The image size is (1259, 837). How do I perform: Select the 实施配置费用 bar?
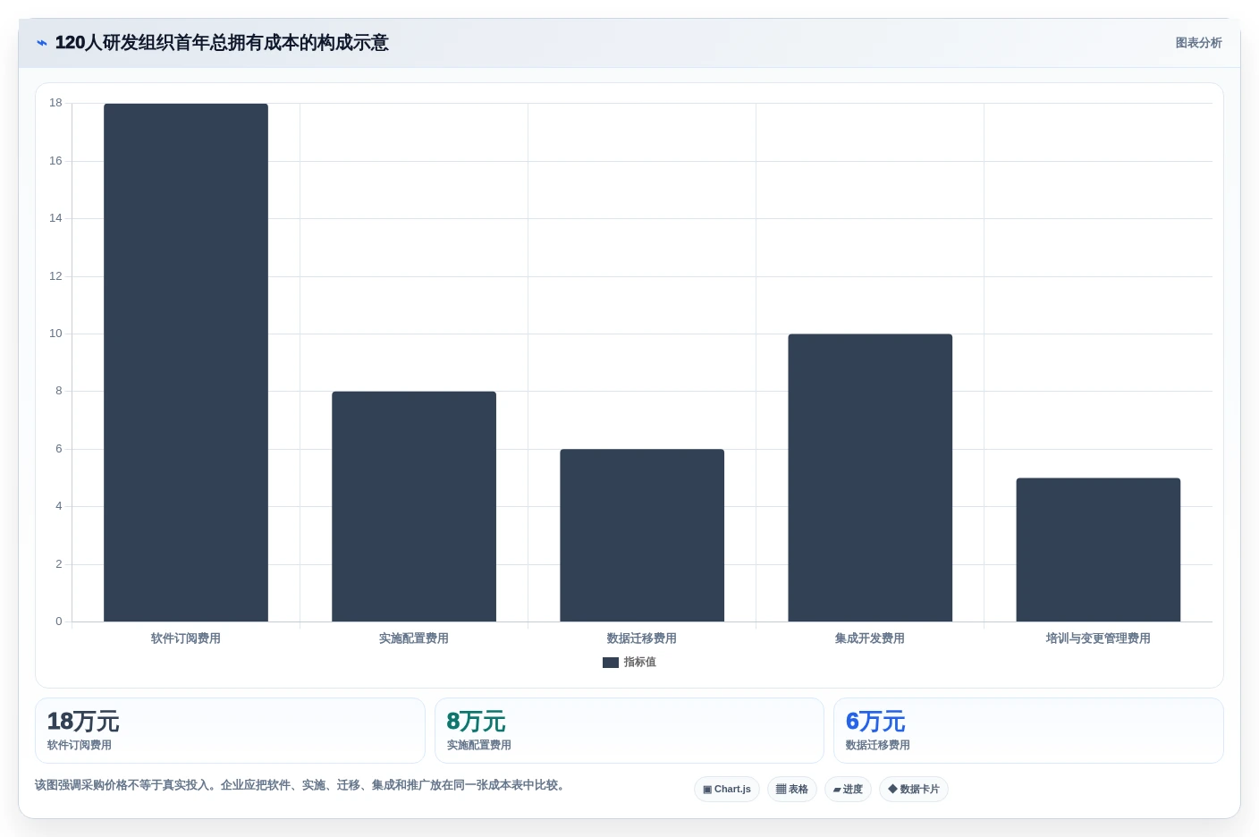(x=414, y=506)
